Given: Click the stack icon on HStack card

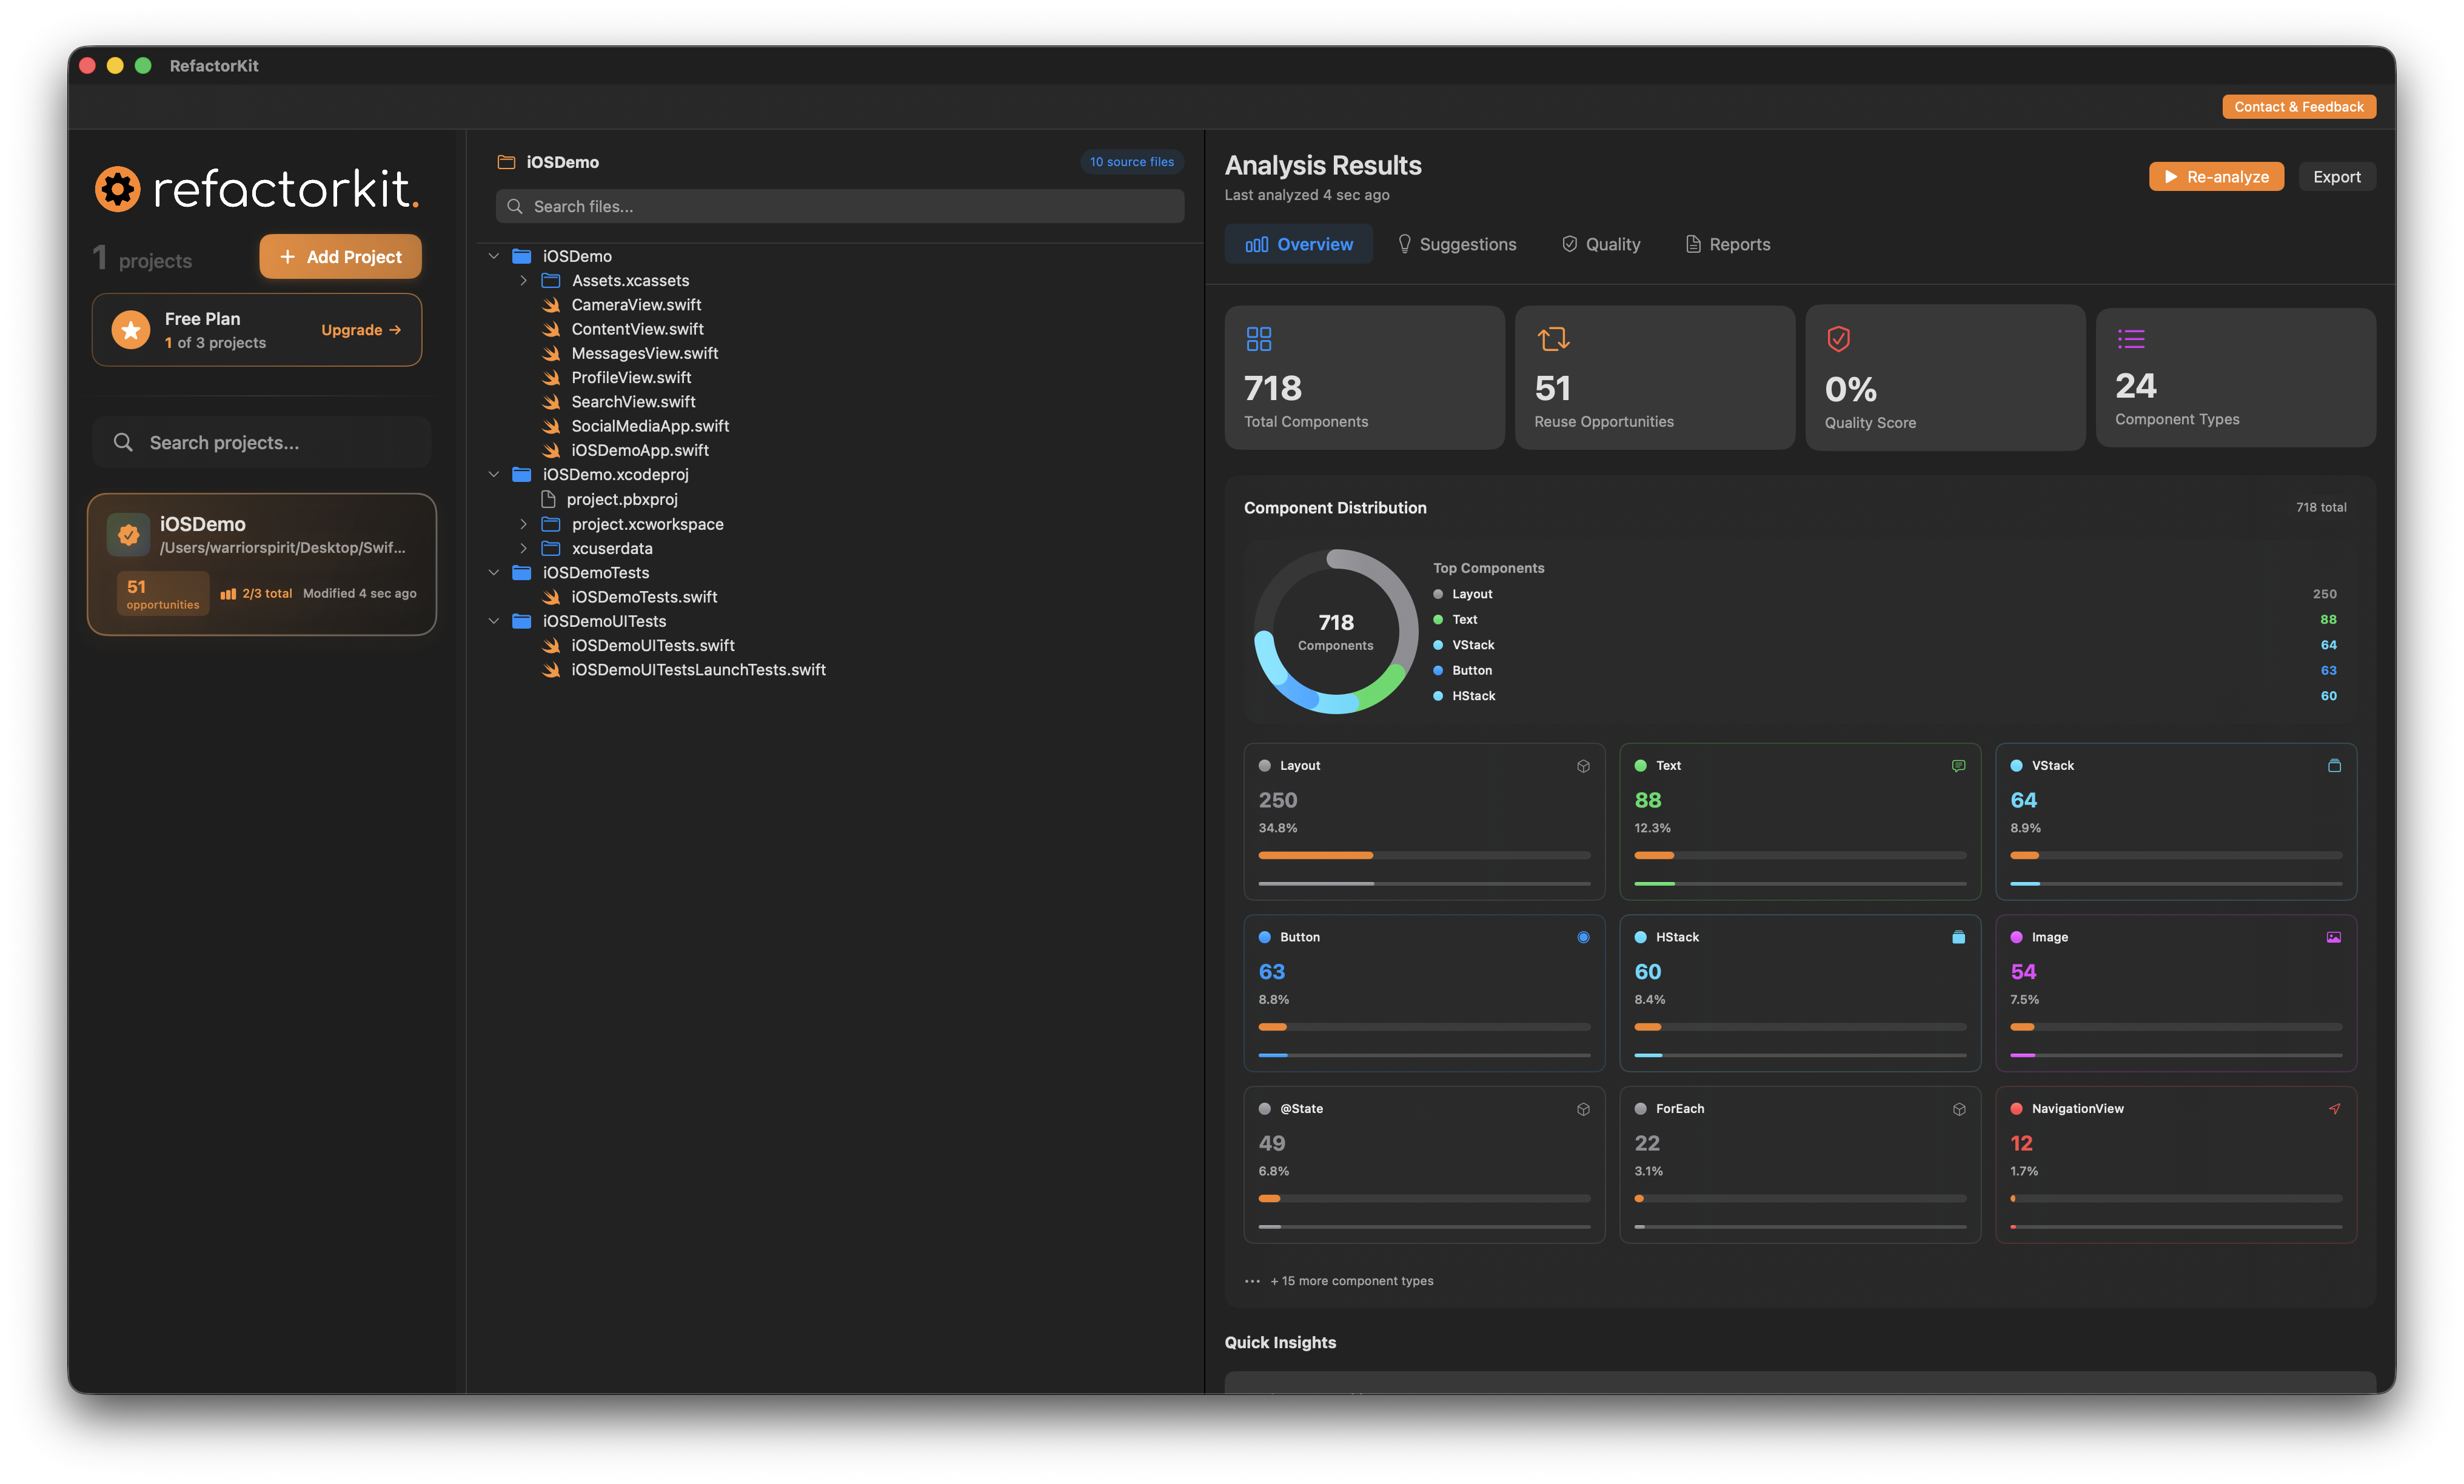Looking at the screenshot, I should click(x=1958, y=937).
